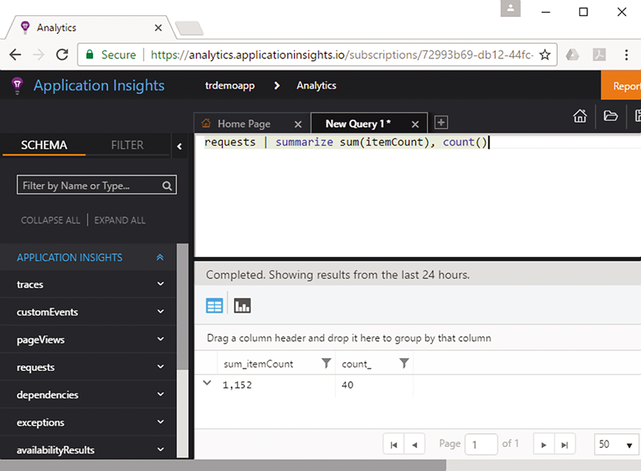The width and height of the screenshot is (641, 471).
Task: Open the filter funnel on count_ column
Action: pyautogui.click(x=405, y=363)
